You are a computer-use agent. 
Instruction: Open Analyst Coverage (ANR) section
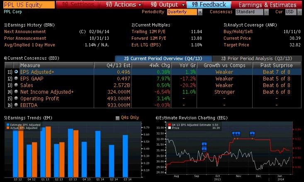(250, 25)
